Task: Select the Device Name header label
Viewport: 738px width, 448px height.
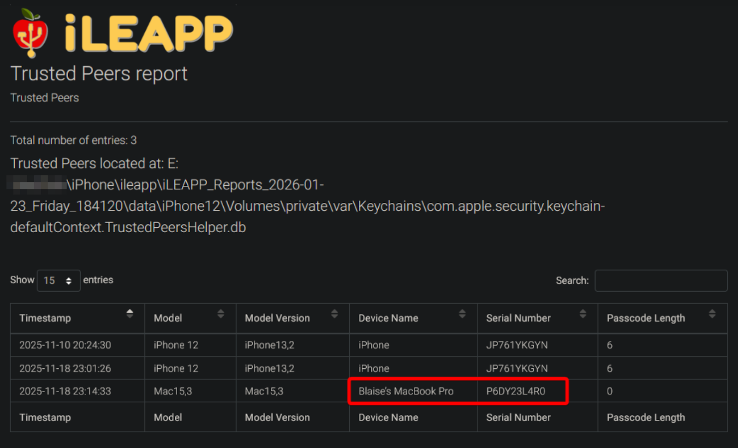Action: pos(388,318)
